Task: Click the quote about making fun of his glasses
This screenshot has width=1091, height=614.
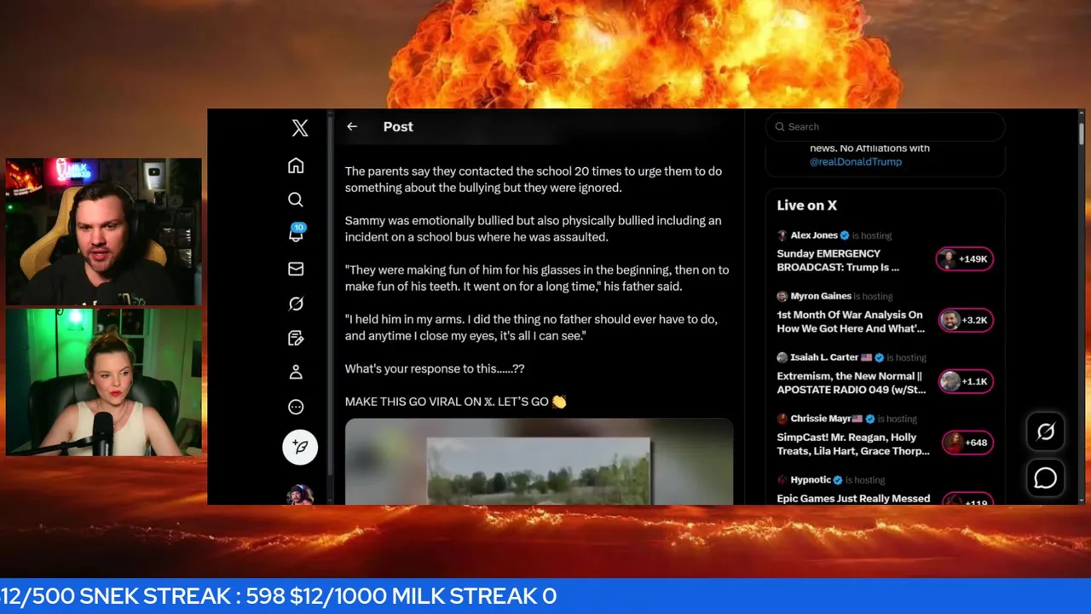Action: (537, 278)
